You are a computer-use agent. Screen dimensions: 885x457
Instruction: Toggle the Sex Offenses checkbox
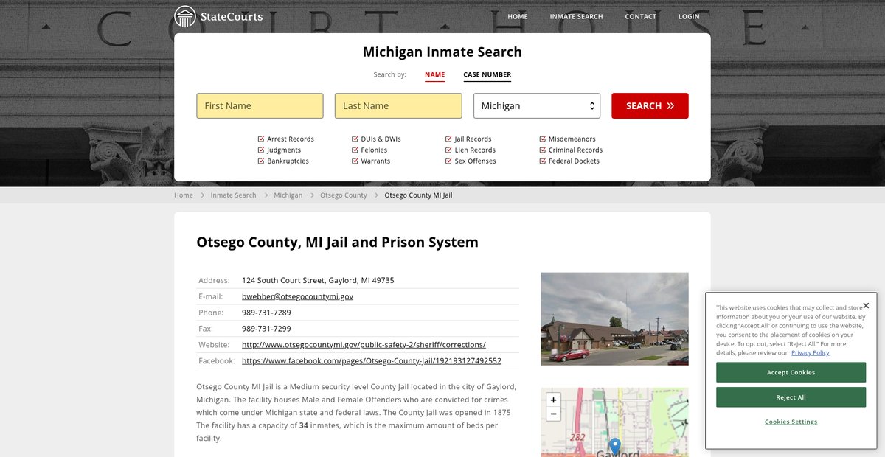(x=448, y=161)
